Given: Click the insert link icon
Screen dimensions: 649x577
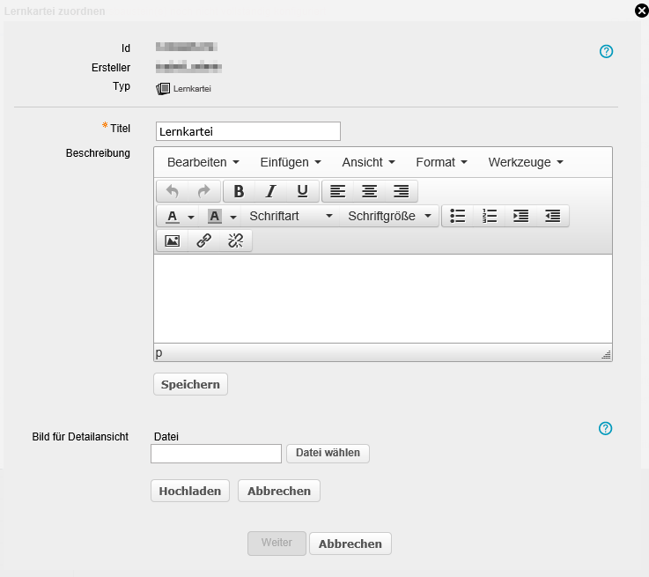Looking at the screenshot, I should click(203, 240).
